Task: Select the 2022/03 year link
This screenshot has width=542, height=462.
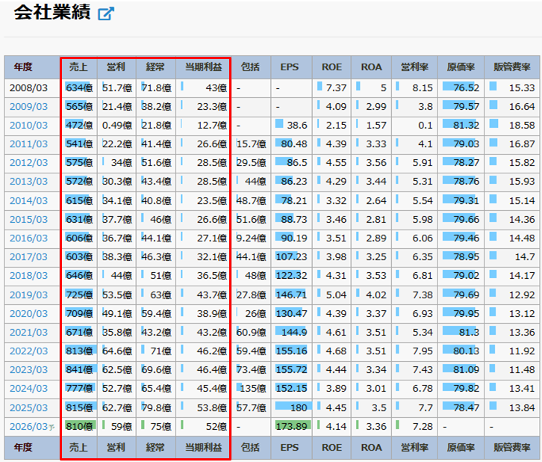Action: [28, 351]
